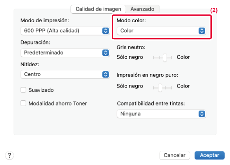Click Compatibilidad entre tintas chevron arrows
Viewport: 230px width, 165px height.
click(202, 114)
